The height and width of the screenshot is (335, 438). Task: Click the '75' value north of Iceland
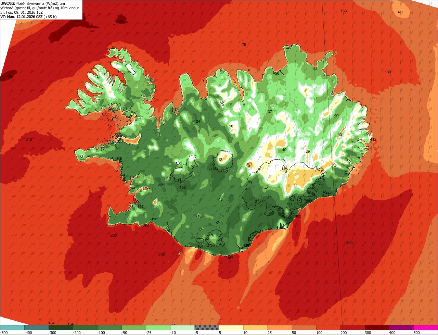(244, 45)
